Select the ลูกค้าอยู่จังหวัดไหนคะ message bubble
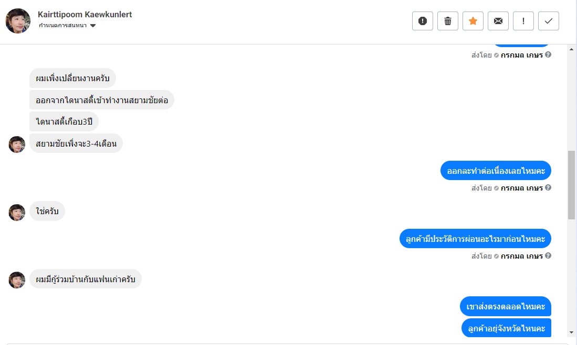Image resolution: width=577 pixels, height=345 pixels. click(x=506, y=328)
